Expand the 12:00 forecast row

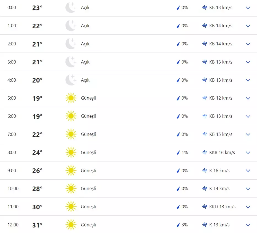248,225
